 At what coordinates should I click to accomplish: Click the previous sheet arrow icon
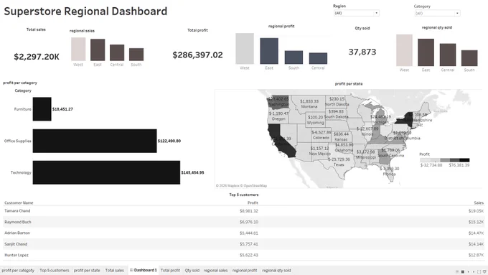click(x=468, y=272)
